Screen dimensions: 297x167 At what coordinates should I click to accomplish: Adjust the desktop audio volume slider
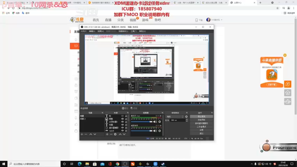[x=142, y=131]
